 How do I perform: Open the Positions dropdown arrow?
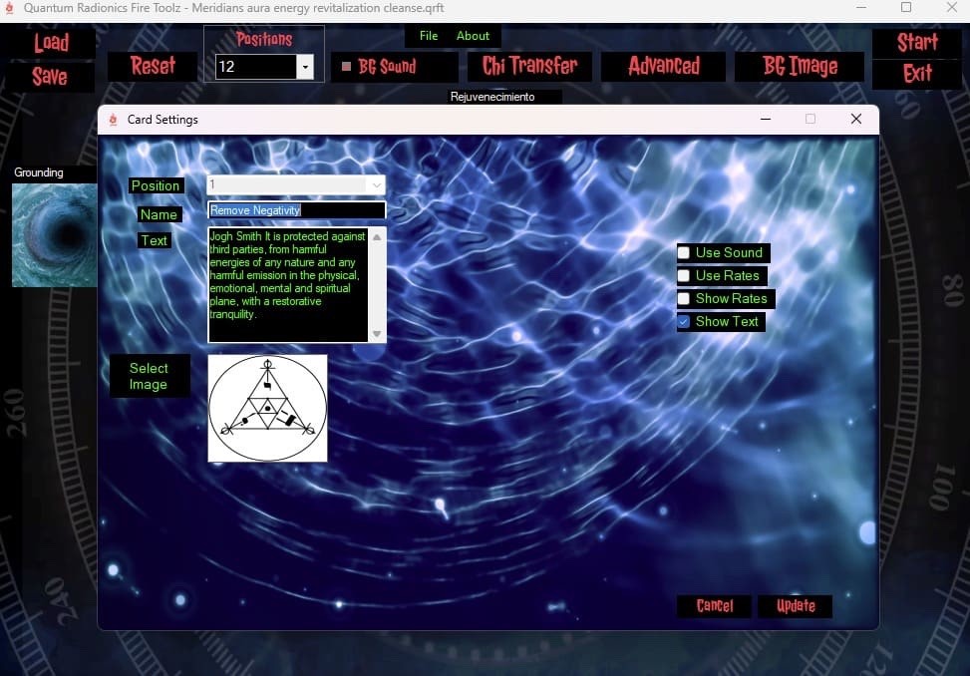coord(305,67)
